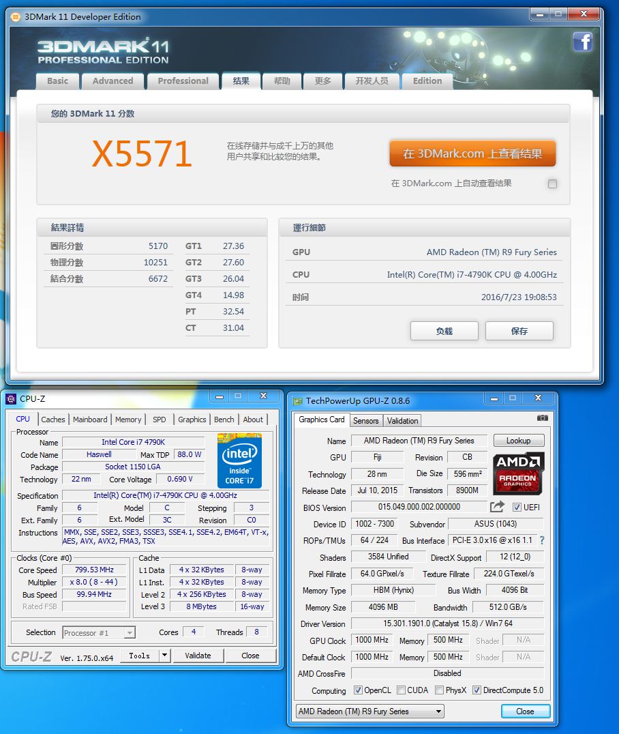Click the BIOS share/export arrow icon
The height and width of the screenshot is (734, 619).
click(497, 507)
